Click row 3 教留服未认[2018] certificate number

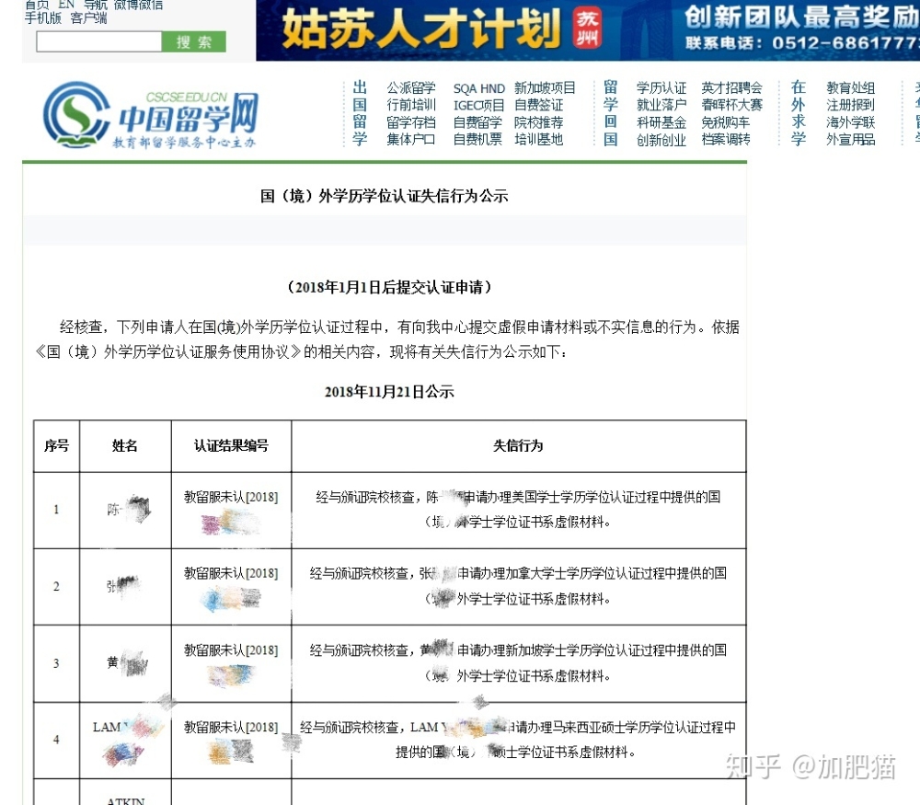(231, 650)
